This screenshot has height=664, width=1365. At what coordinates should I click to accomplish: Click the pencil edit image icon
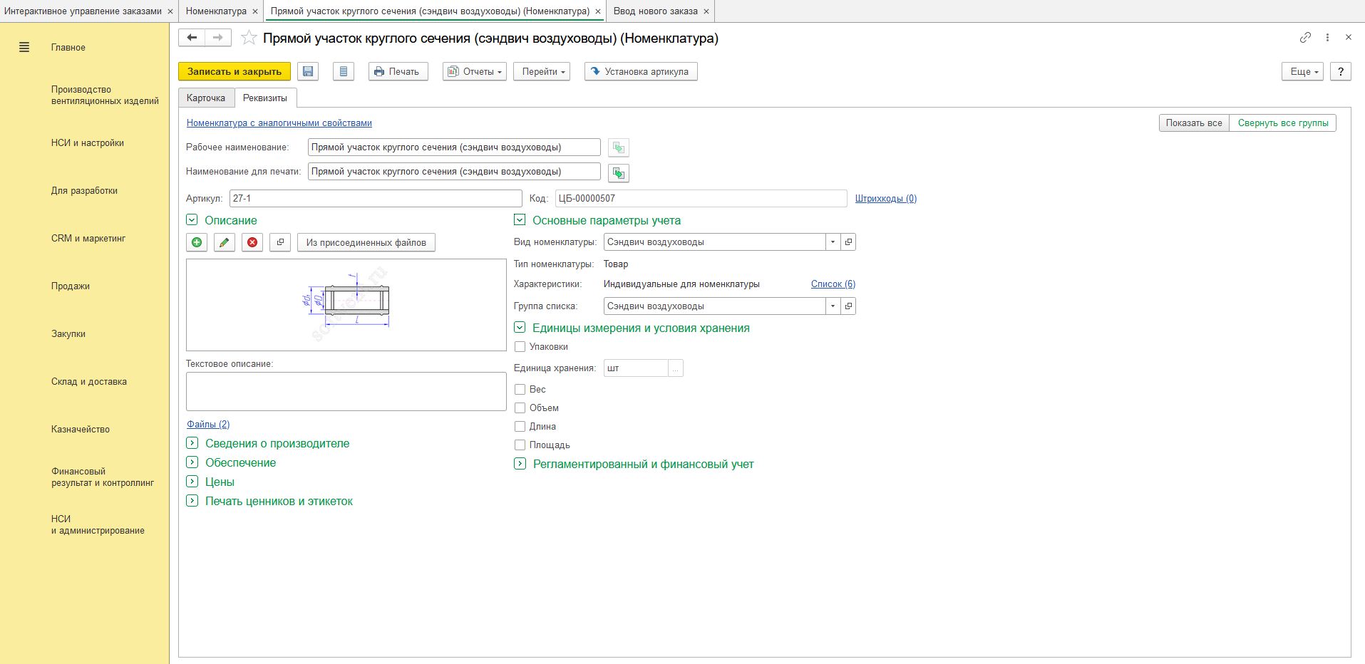pos(225,242)
